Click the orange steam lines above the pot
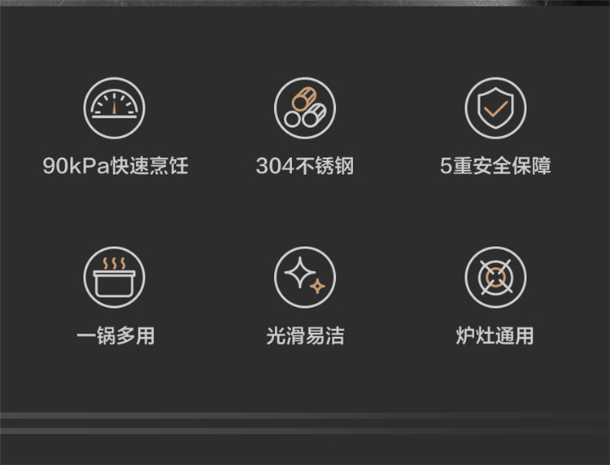The image size is (610, 465). pos(114,264)
